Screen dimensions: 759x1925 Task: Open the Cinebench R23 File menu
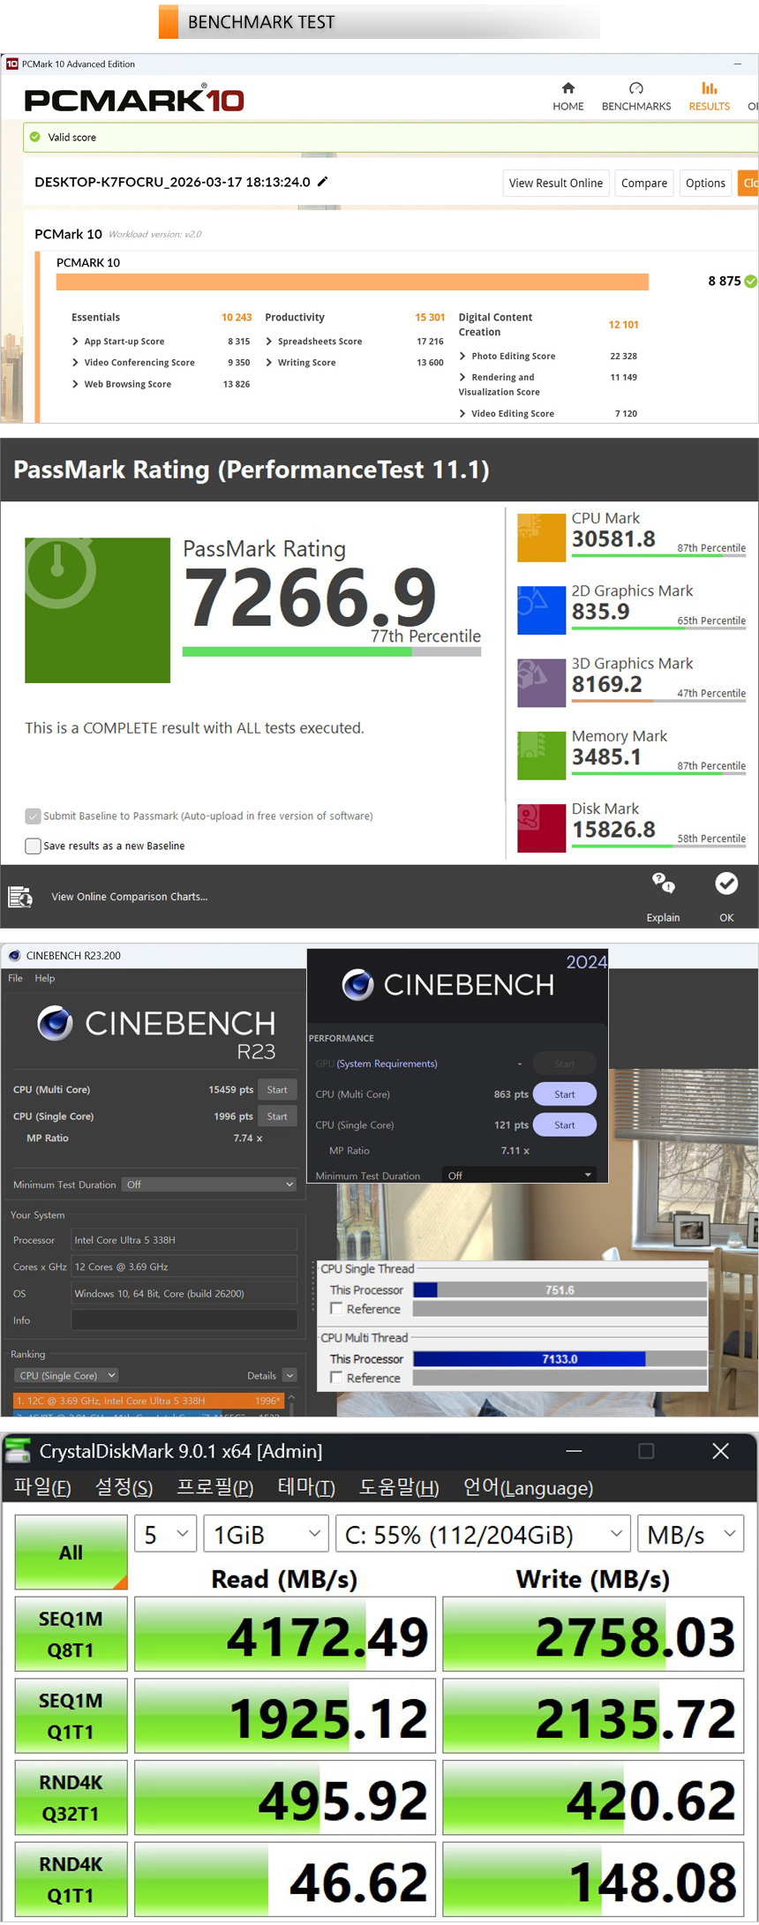pyautogui.click(x=15, y=978)
